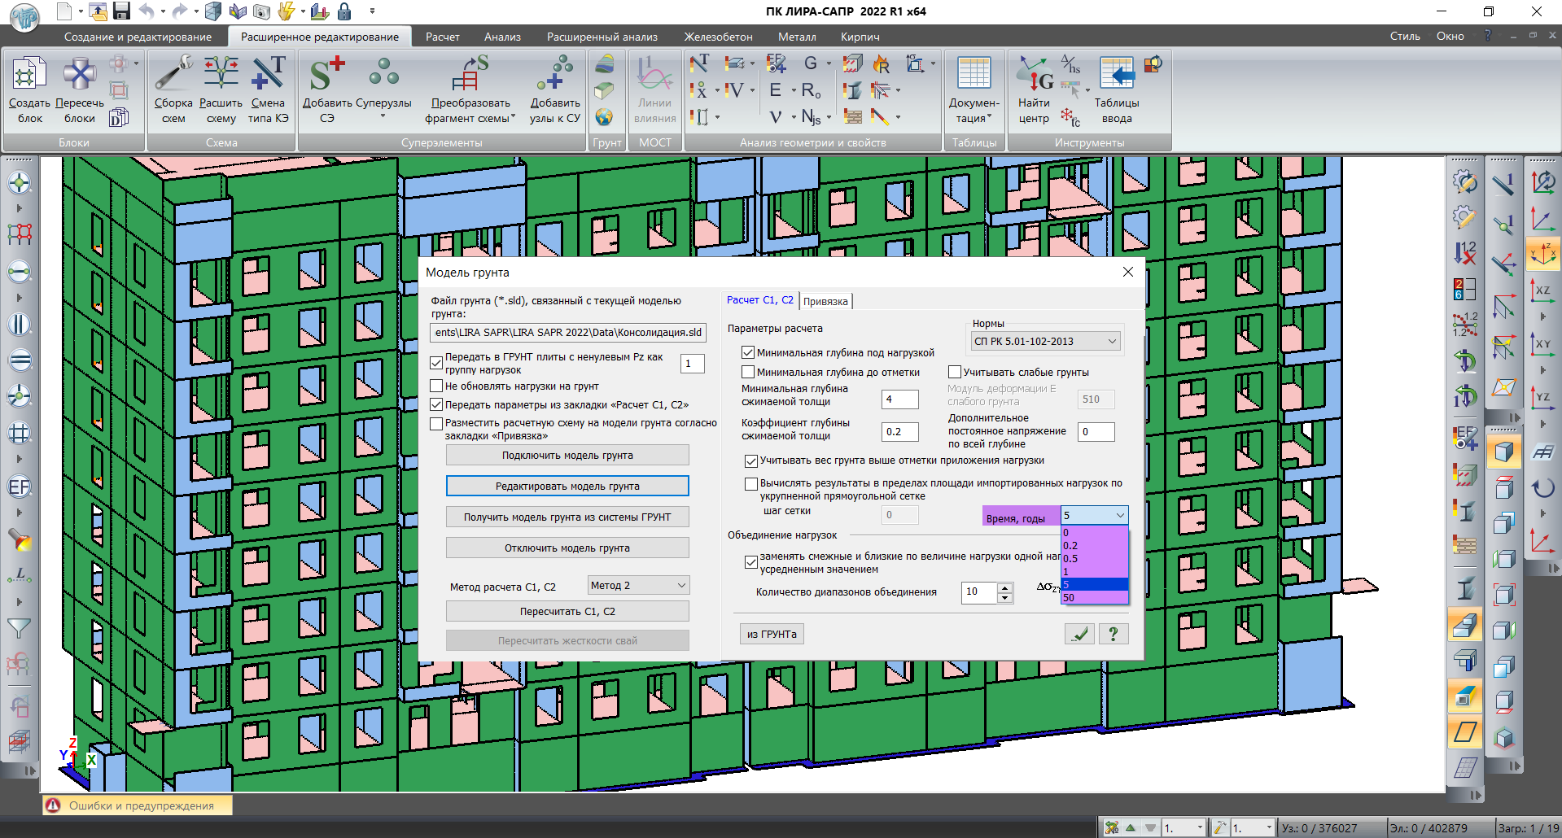Open the Нормы dropdown СП РК 5.01-102-2013
This screenshot has width=1562, height=838.
click(x=1045, y=342)
